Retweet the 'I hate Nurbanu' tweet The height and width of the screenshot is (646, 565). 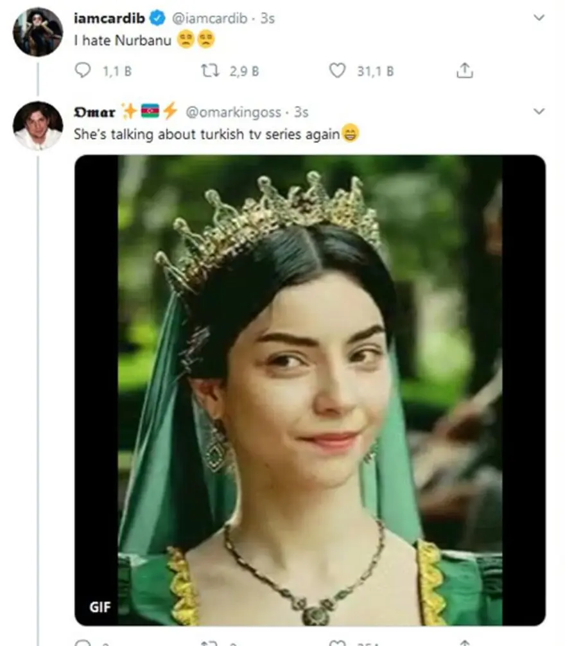coord(209,71)
